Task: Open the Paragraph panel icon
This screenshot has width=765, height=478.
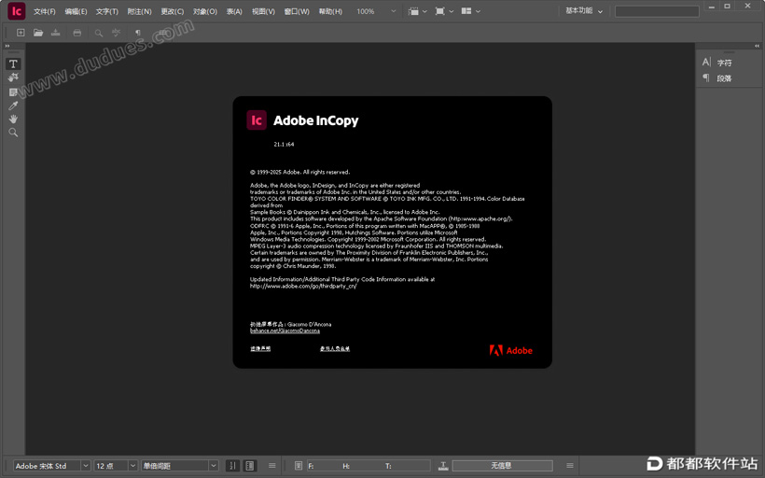Action: [706, 77]
